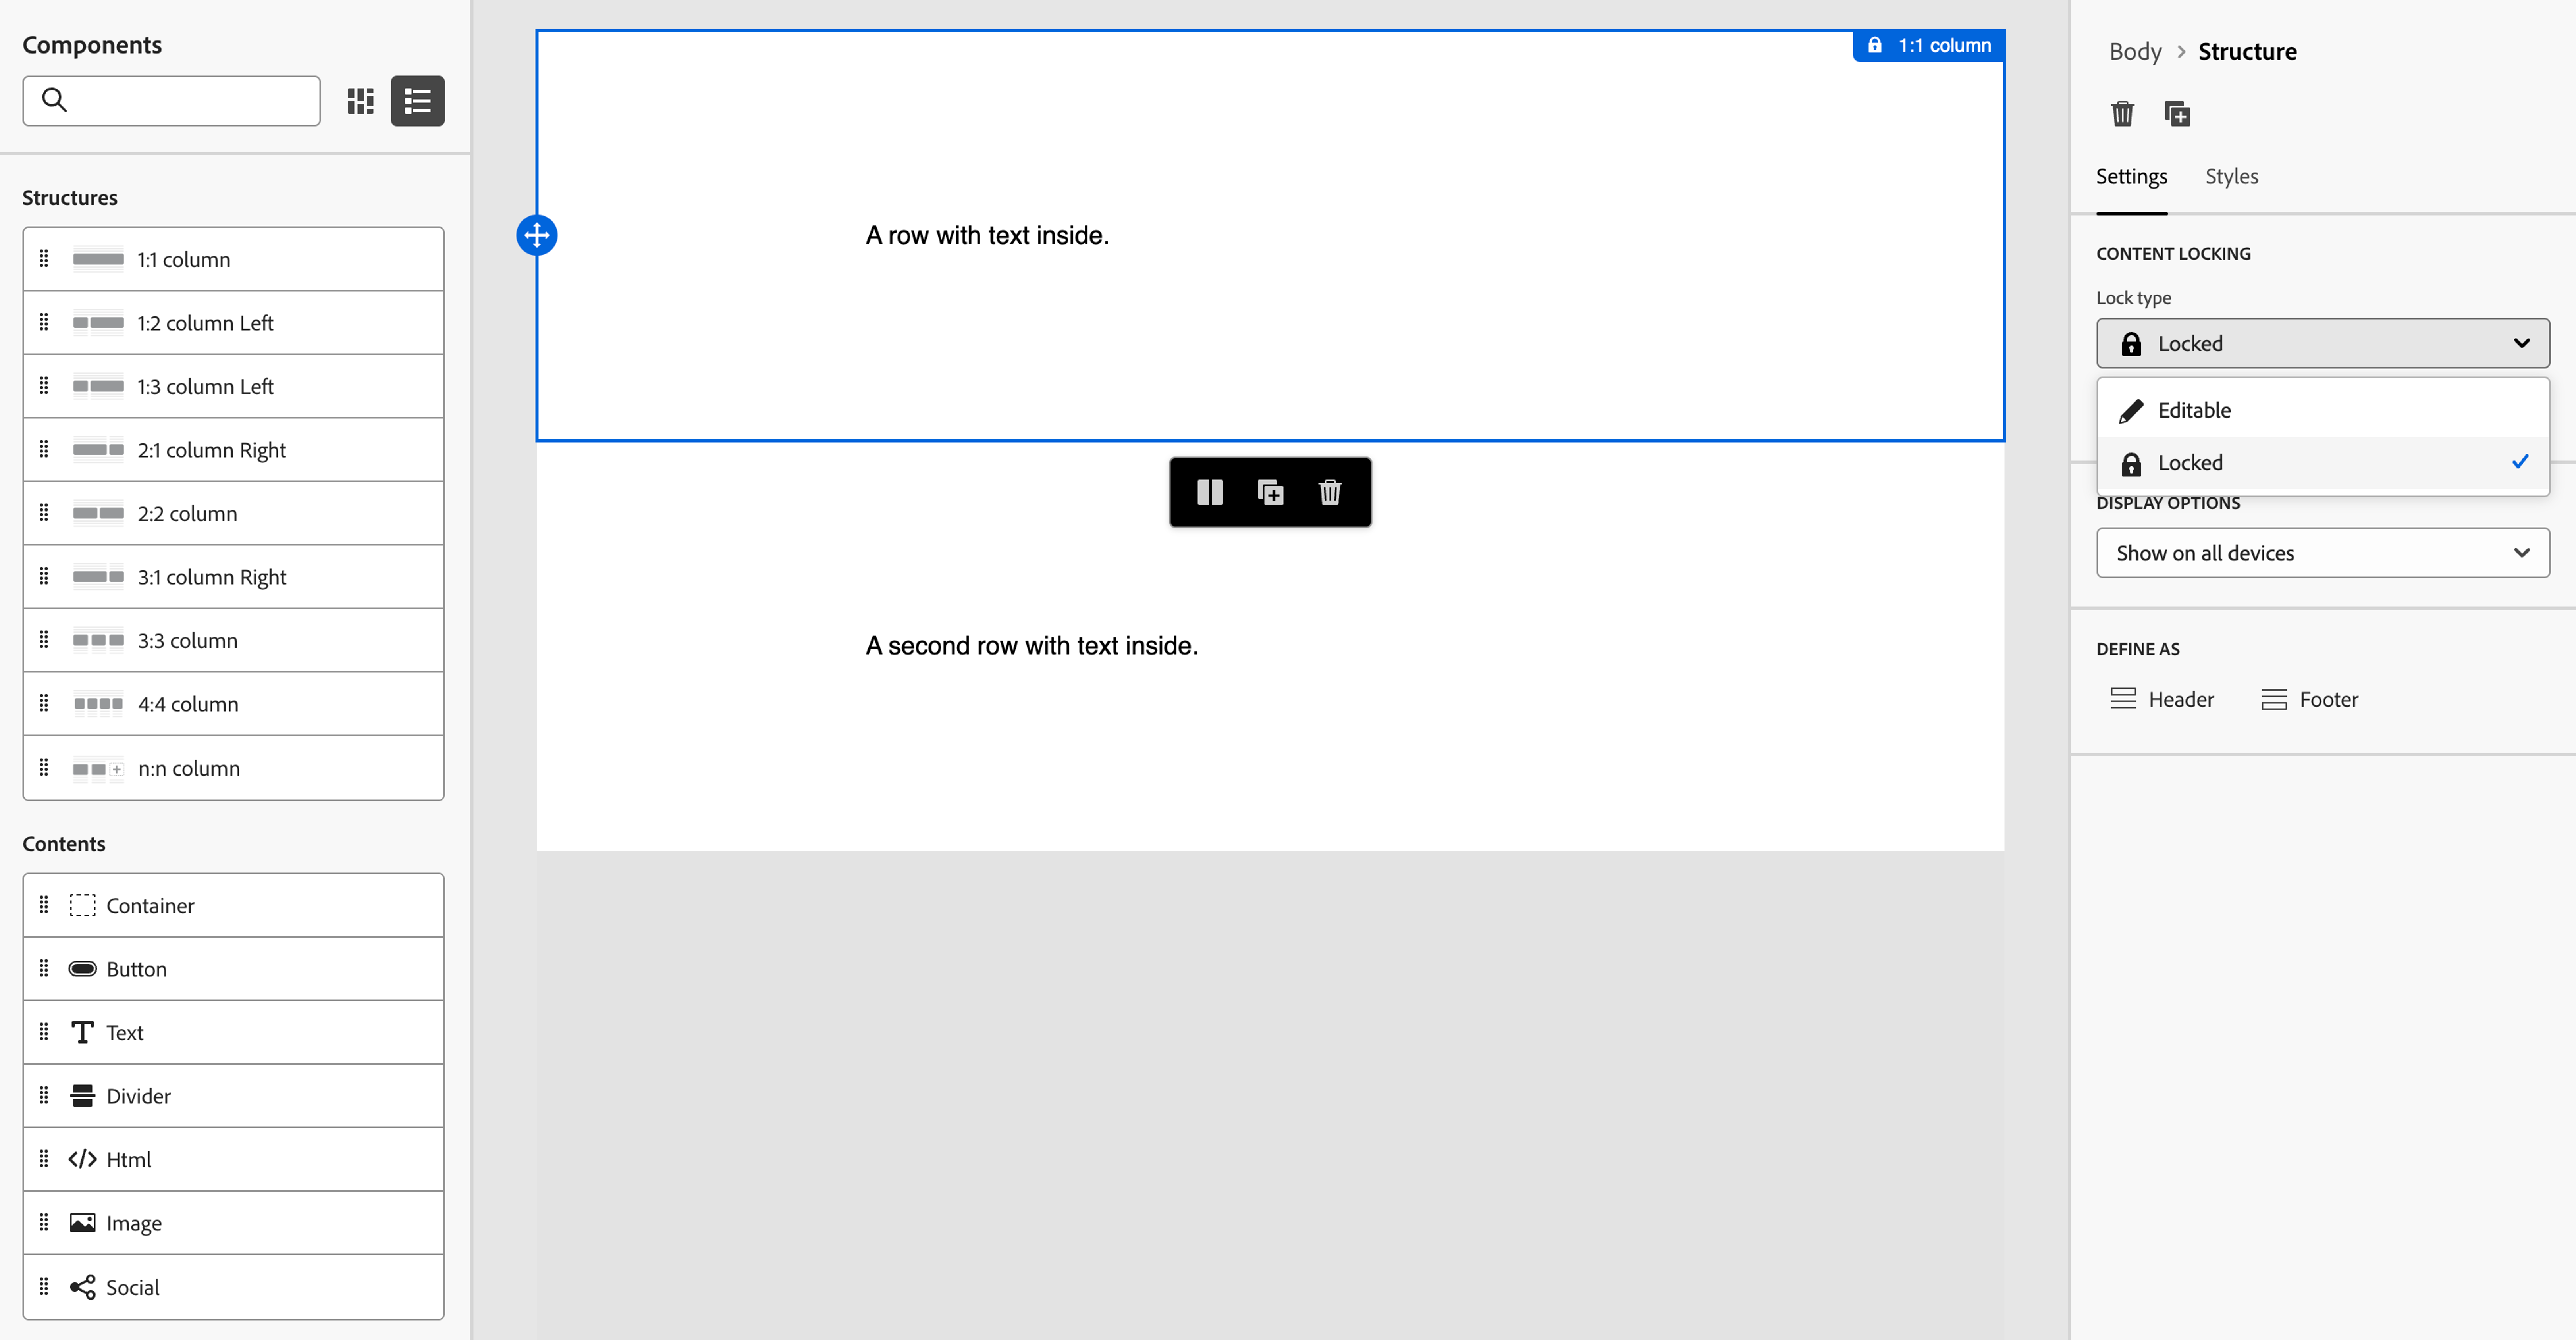This screenshot has height=1340, width=2576.
Task: Click drag grip of the Divider row
Action: click(44, 1095)
